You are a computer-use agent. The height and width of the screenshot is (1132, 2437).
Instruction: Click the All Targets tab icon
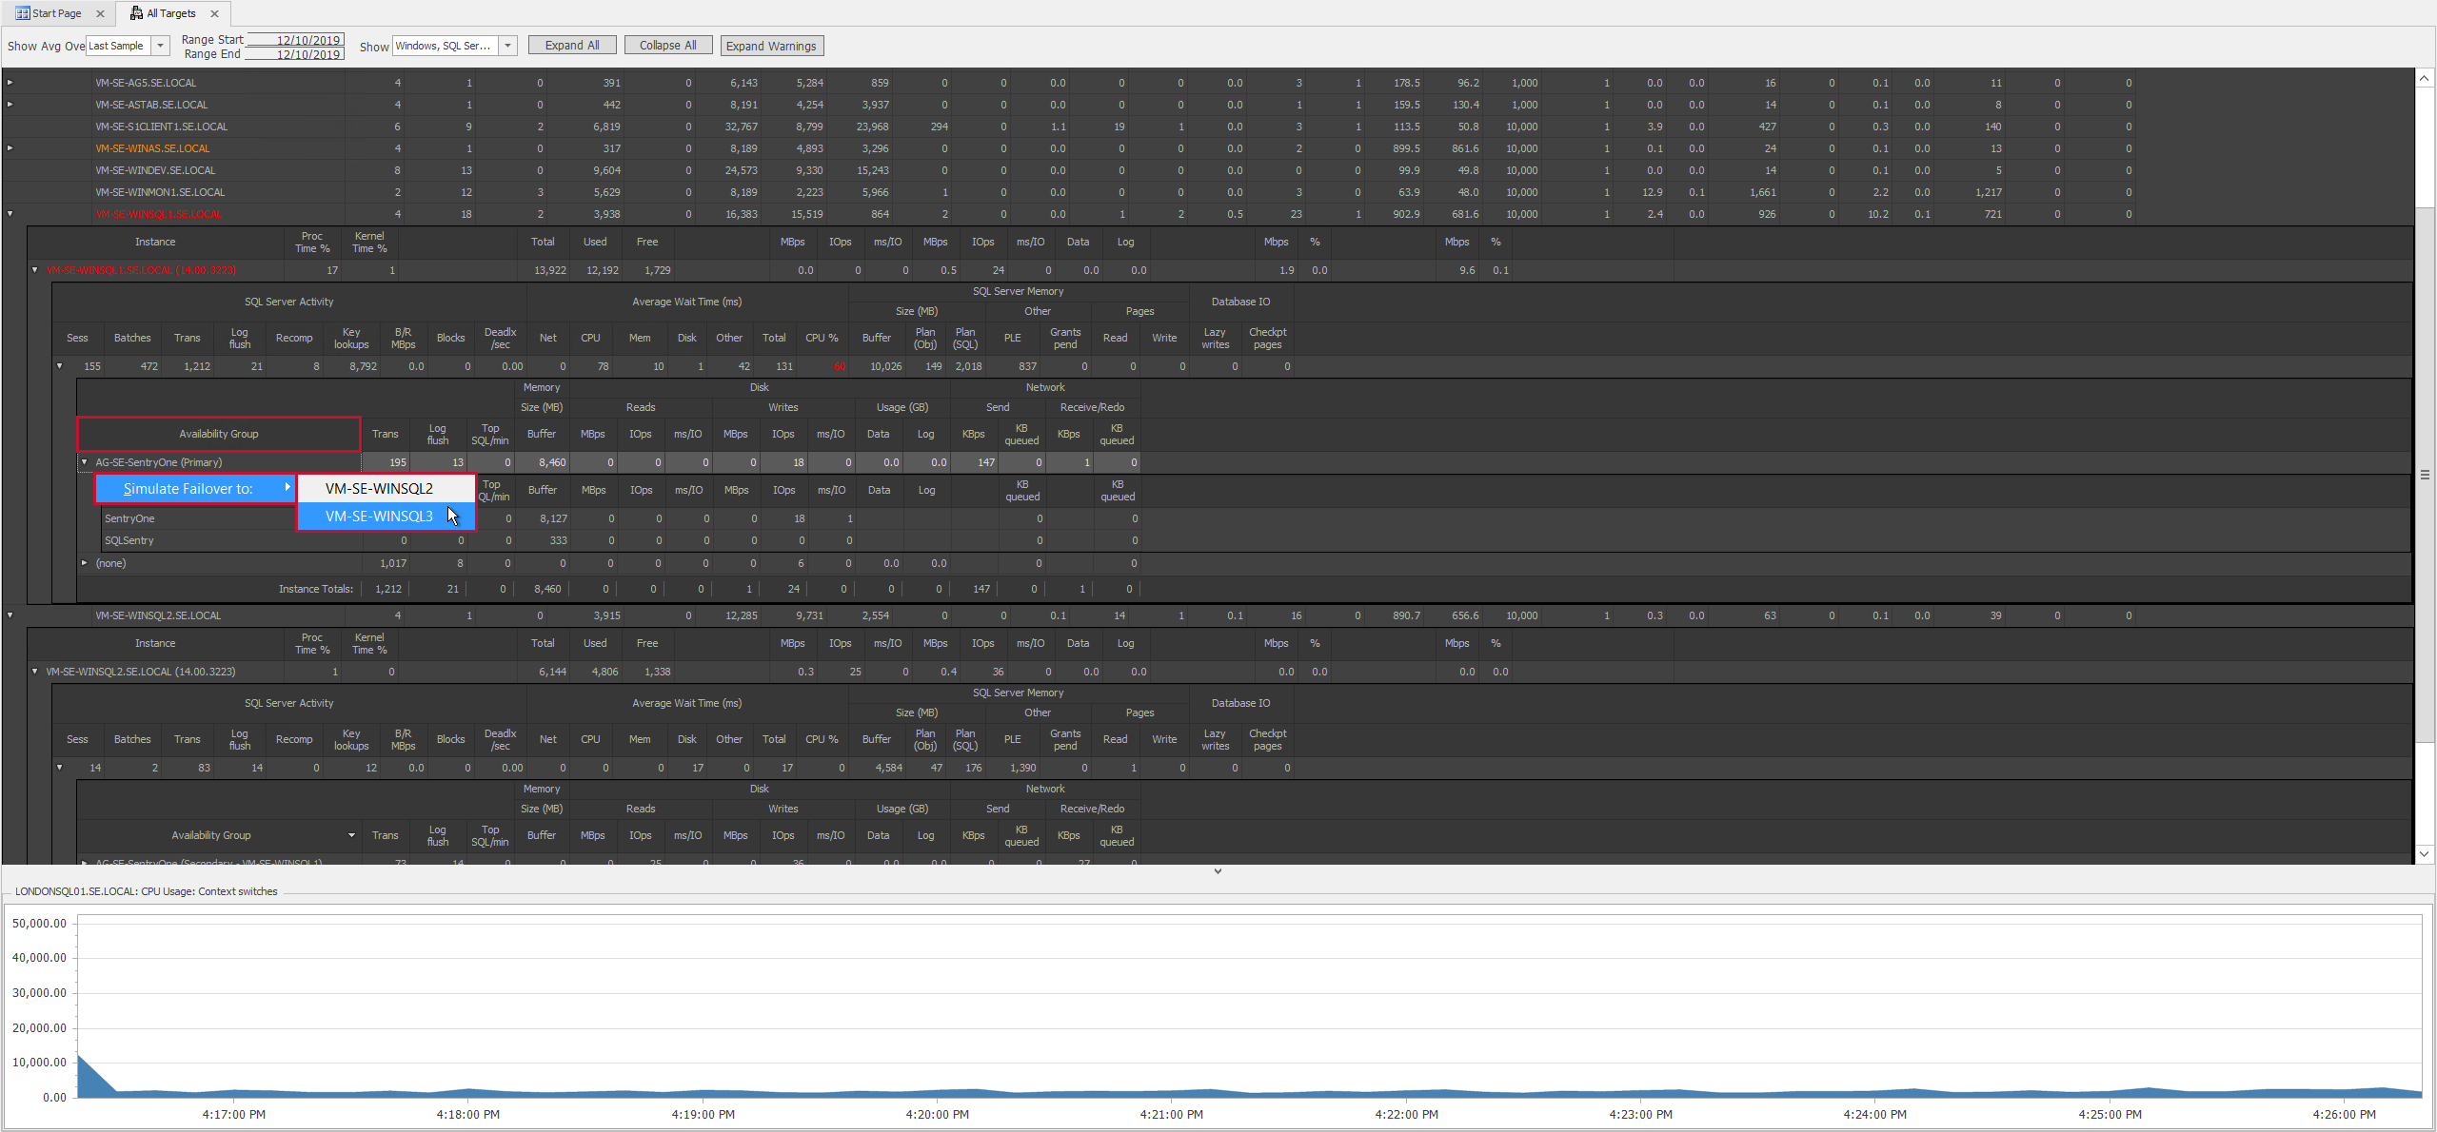(x=137, y=12)
